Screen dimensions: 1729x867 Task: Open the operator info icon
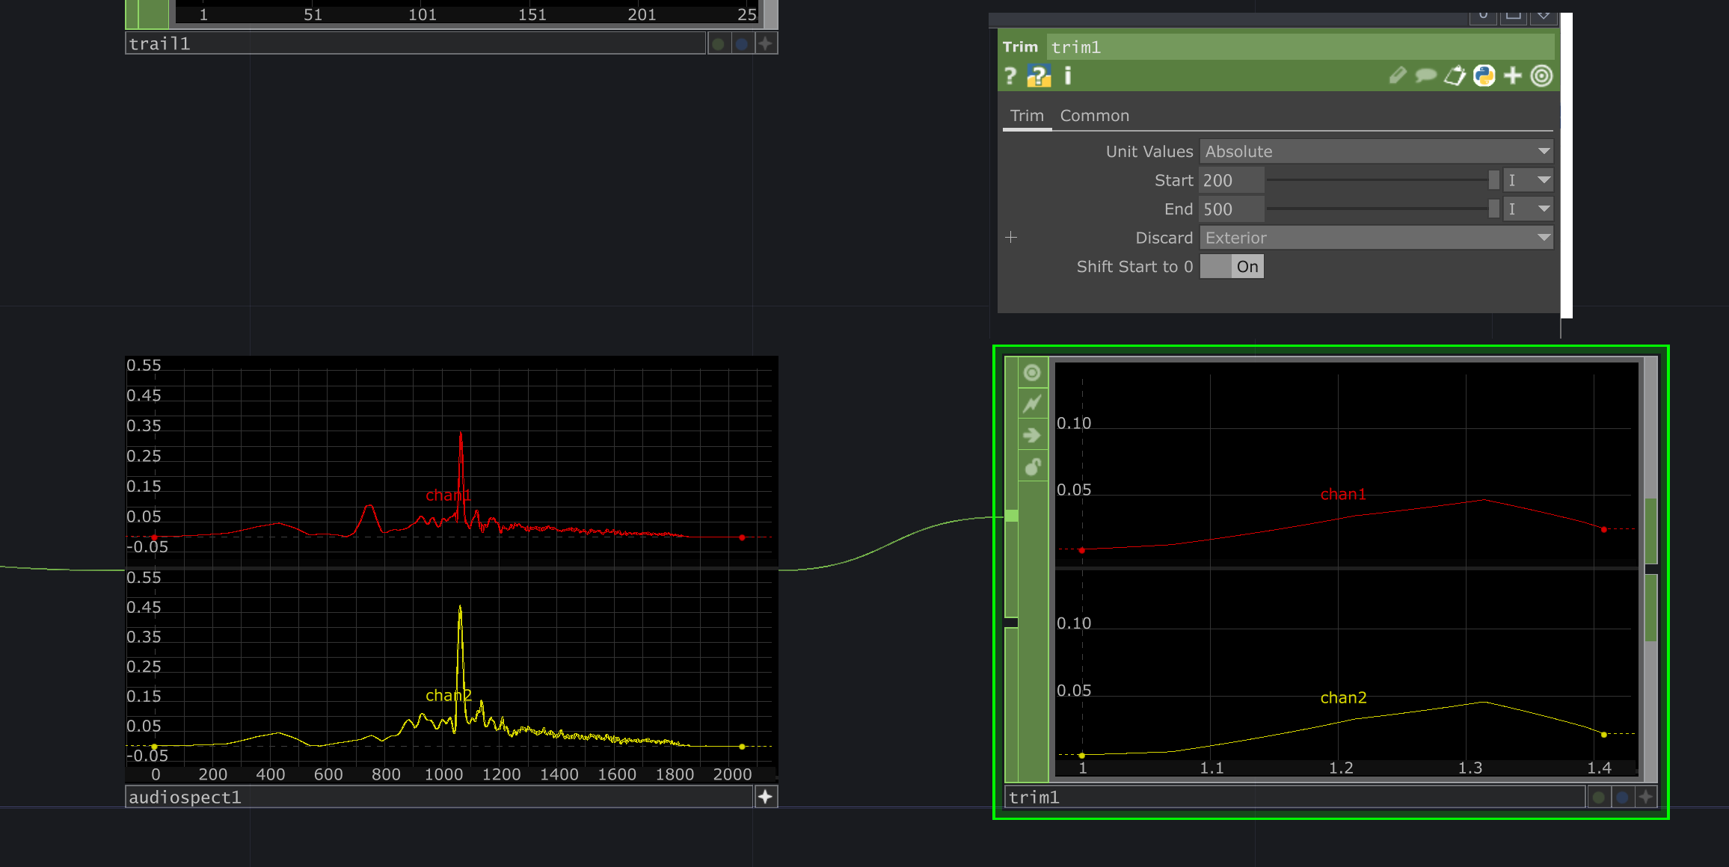pyautogui.click(x=1068, y=76)
